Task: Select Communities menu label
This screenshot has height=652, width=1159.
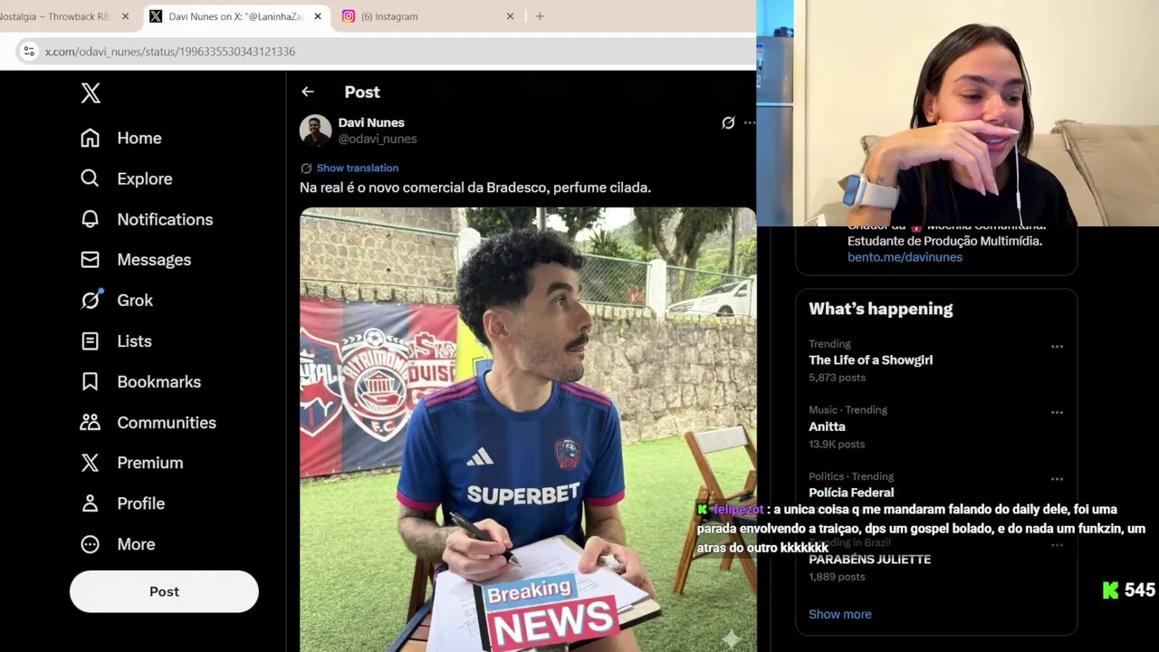Action: [x=167, y=422]
